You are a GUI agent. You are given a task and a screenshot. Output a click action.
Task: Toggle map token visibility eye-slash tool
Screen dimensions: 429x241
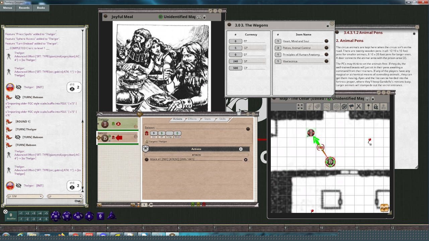click(344, 107)
